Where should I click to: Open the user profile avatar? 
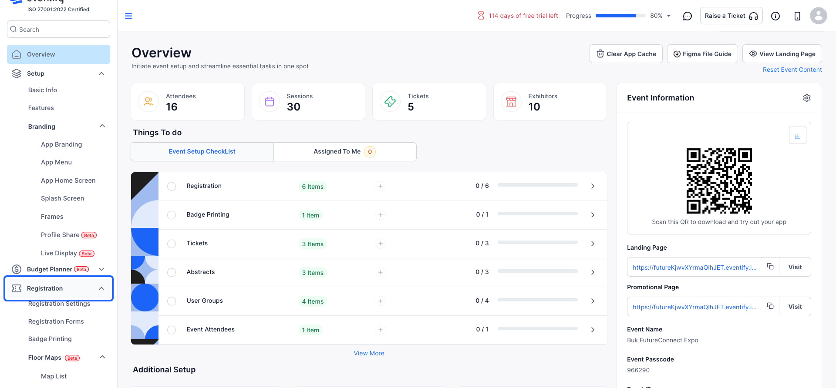819,16
